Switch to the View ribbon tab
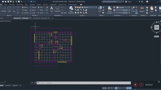161x90 pixels. click(x=26, y=4)
